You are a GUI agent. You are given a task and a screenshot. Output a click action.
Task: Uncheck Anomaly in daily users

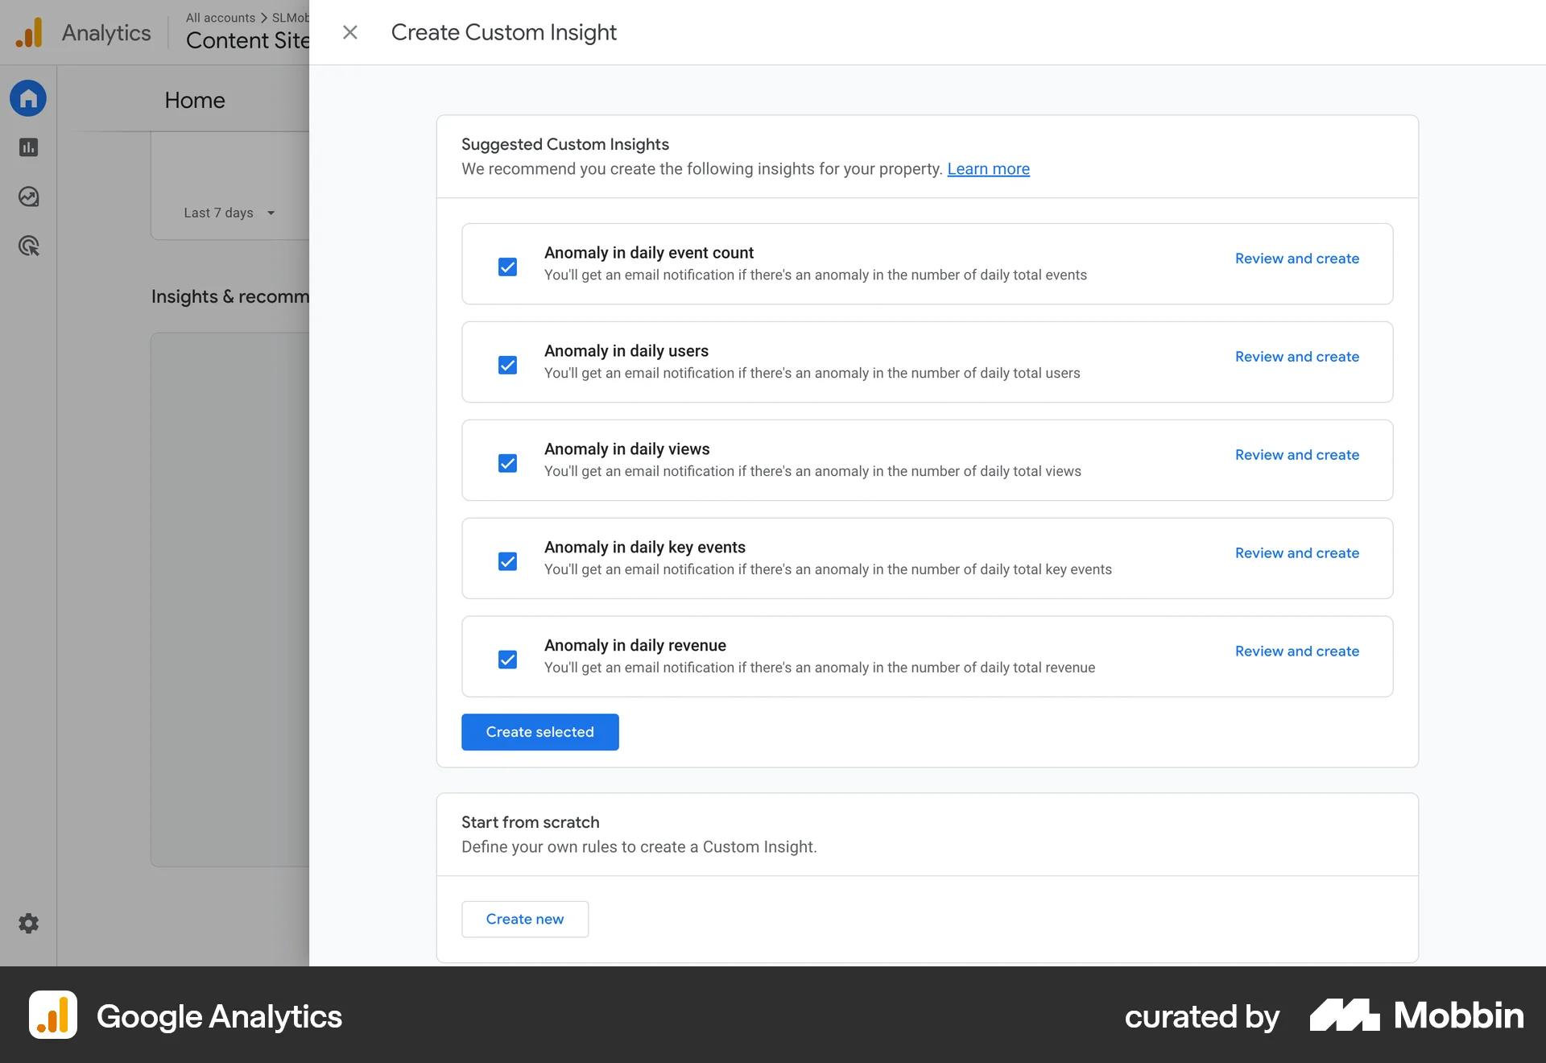[x=507, y=365]
